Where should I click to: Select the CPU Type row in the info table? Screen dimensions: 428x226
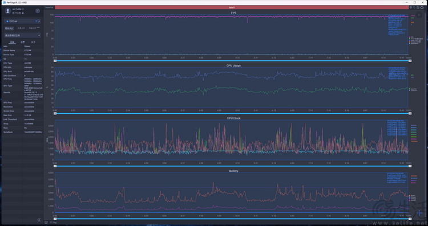tap(23, 63)
